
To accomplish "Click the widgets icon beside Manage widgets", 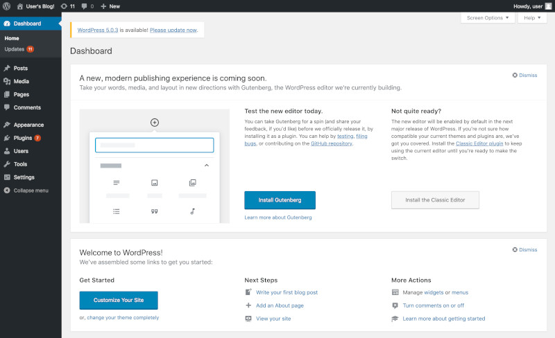I will 395,292.
